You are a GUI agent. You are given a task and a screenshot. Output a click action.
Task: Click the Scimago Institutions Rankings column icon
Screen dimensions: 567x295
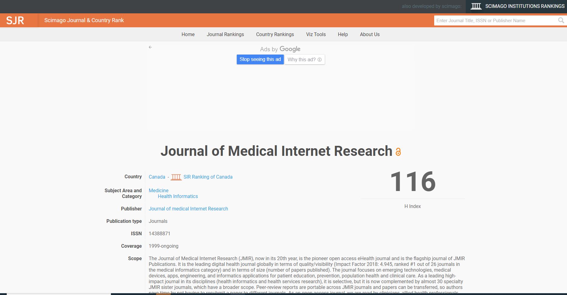(476, 6)
